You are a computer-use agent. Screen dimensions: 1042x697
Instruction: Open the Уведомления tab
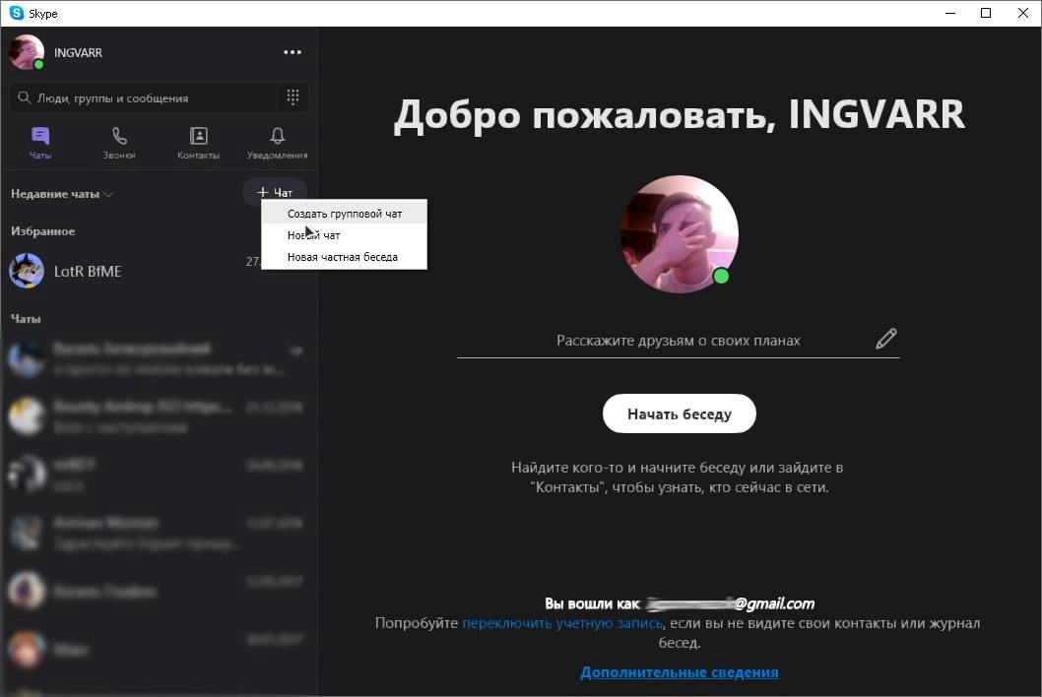point(277,143)
